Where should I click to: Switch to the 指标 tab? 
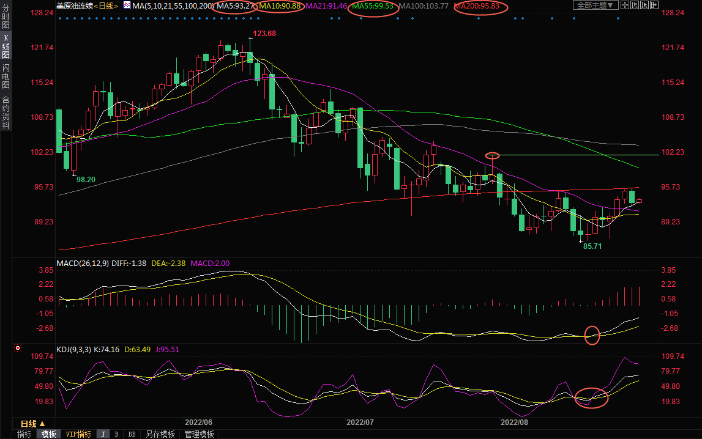[x=24, y=434]
